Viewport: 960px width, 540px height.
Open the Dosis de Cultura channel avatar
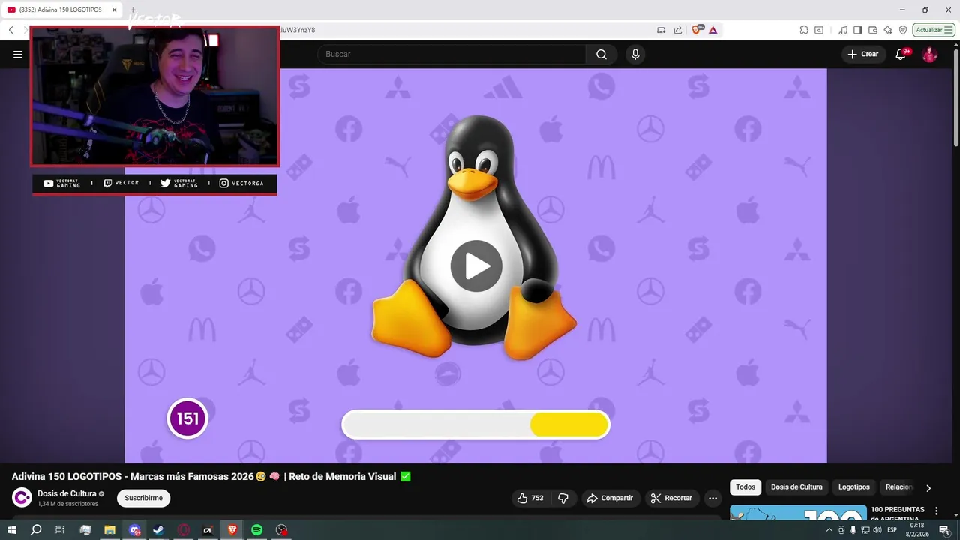click(x=22, y=498)
